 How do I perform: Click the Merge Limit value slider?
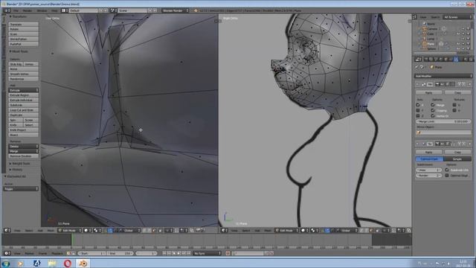(443, 121)
